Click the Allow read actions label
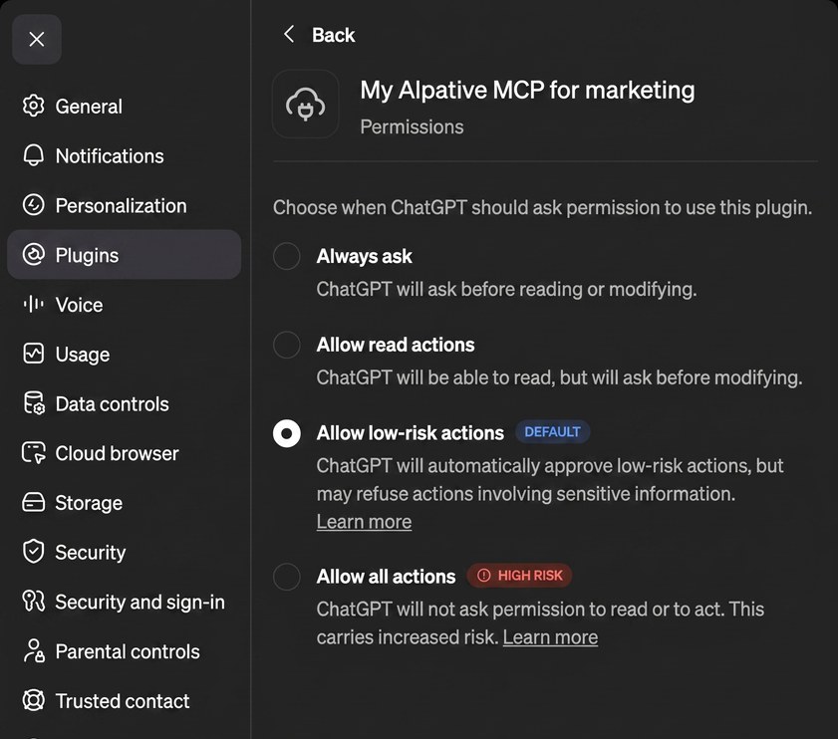The width and height of the screenshot is (838, 739). (x=396, y=345)
